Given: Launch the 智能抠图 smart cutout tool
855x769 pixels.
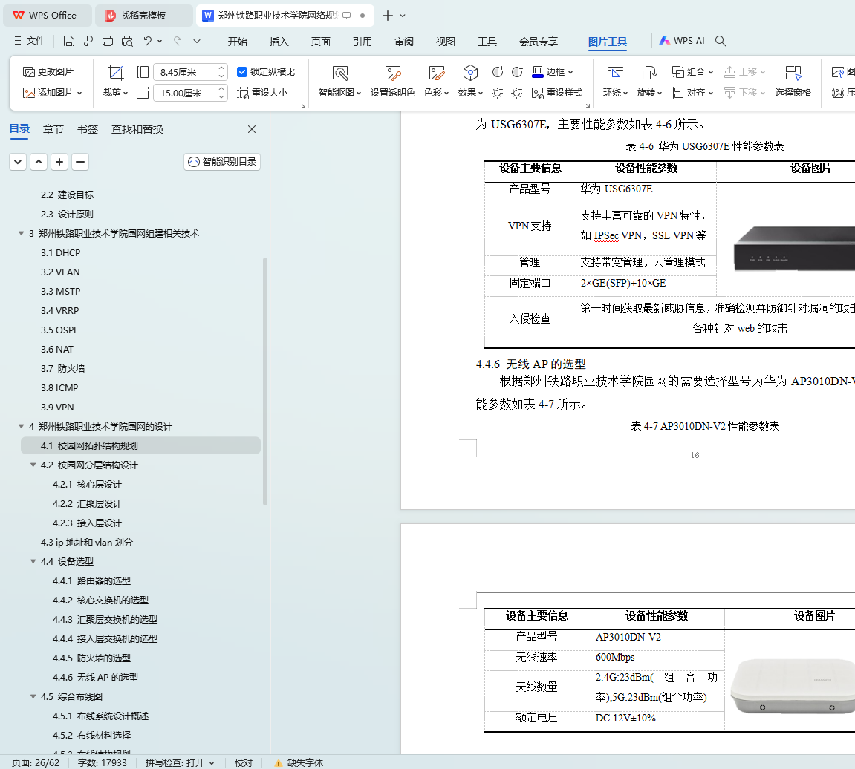Looking at the screenshot, I should coord(339,81).
